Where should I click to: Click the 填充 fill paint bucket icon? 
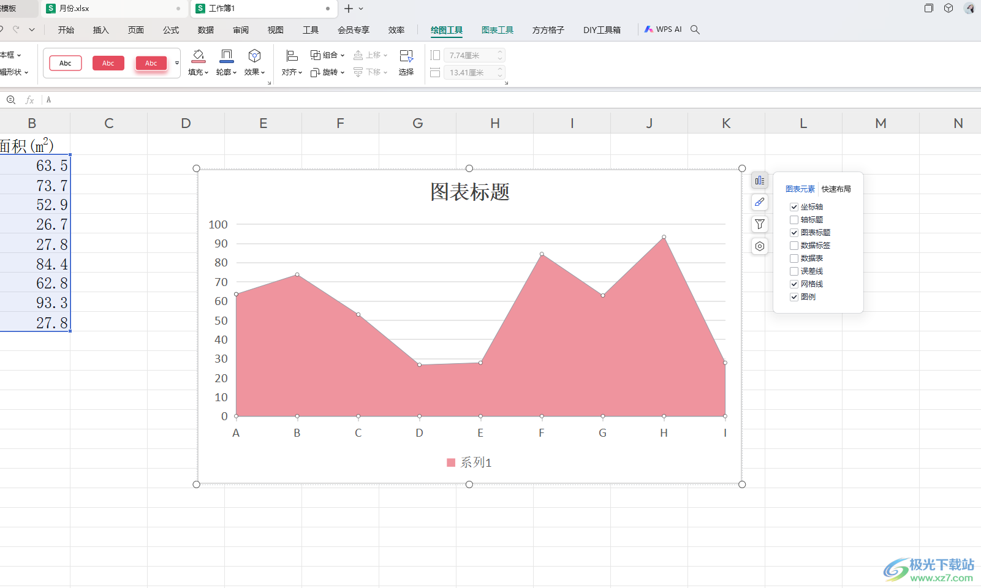199,56
